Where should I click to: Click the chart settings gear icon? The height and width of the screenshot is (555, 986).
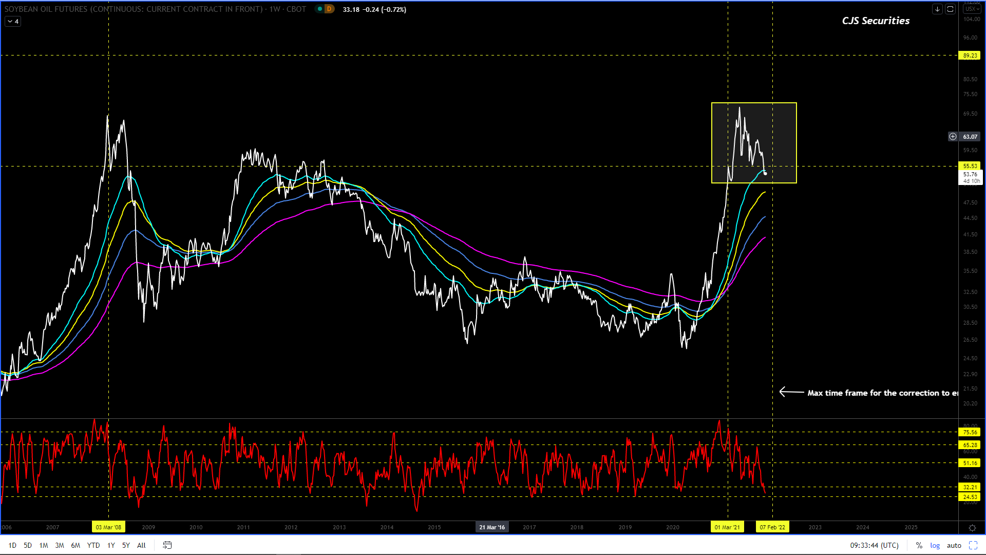click(972, 528)
